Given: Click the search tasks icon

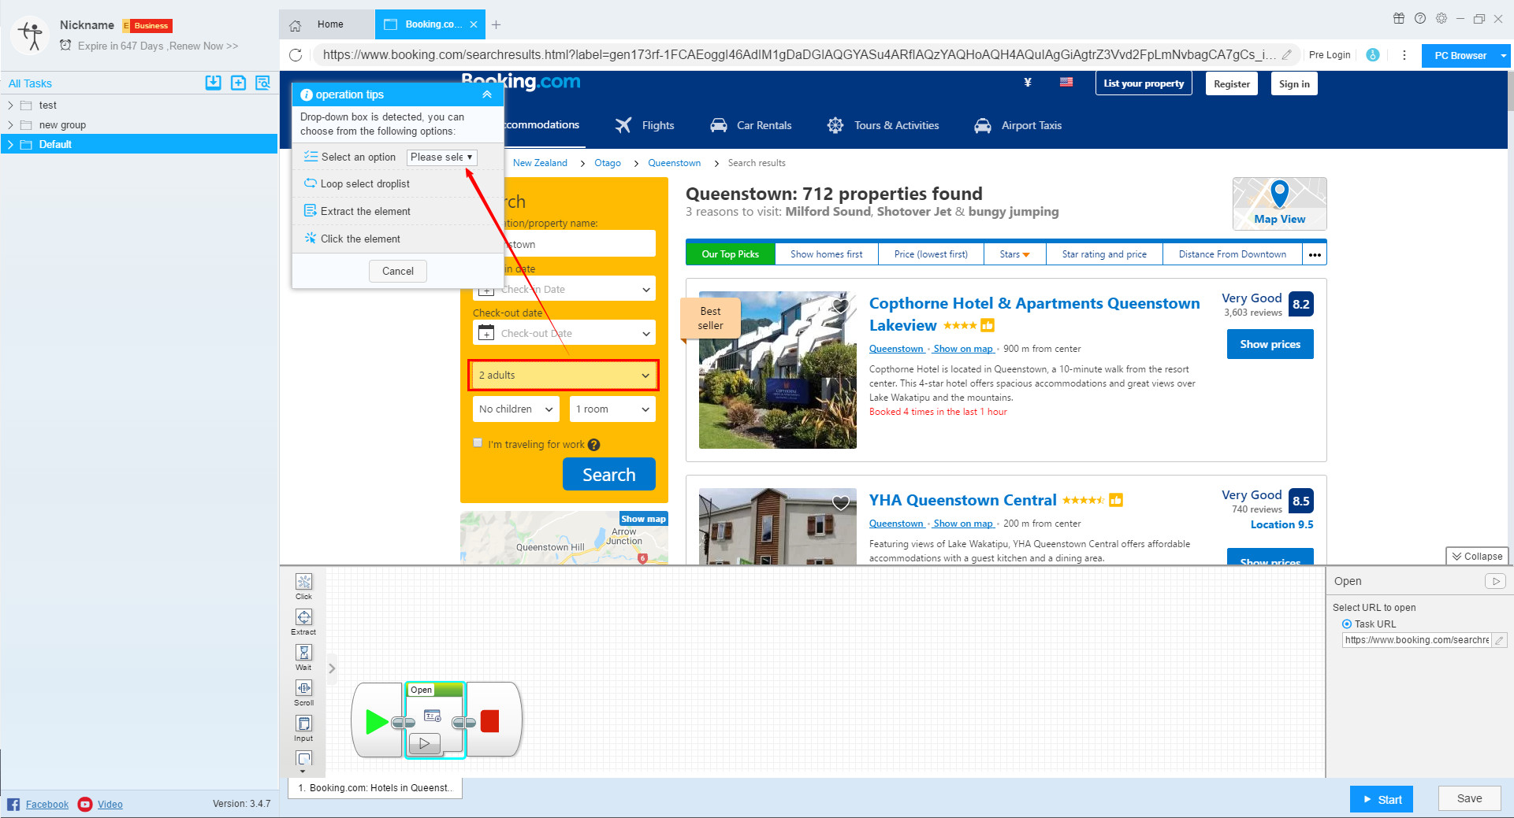Looking at the screenshot, I should point(262,83).
